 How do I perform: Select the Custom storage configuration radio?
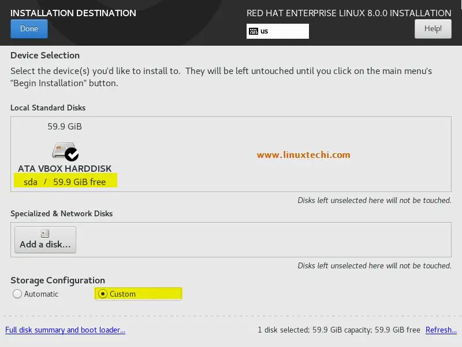[103, 294]
